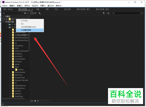Collapse the 本地驱动器 local drives section
146x107 pixels.
(4, 22)
